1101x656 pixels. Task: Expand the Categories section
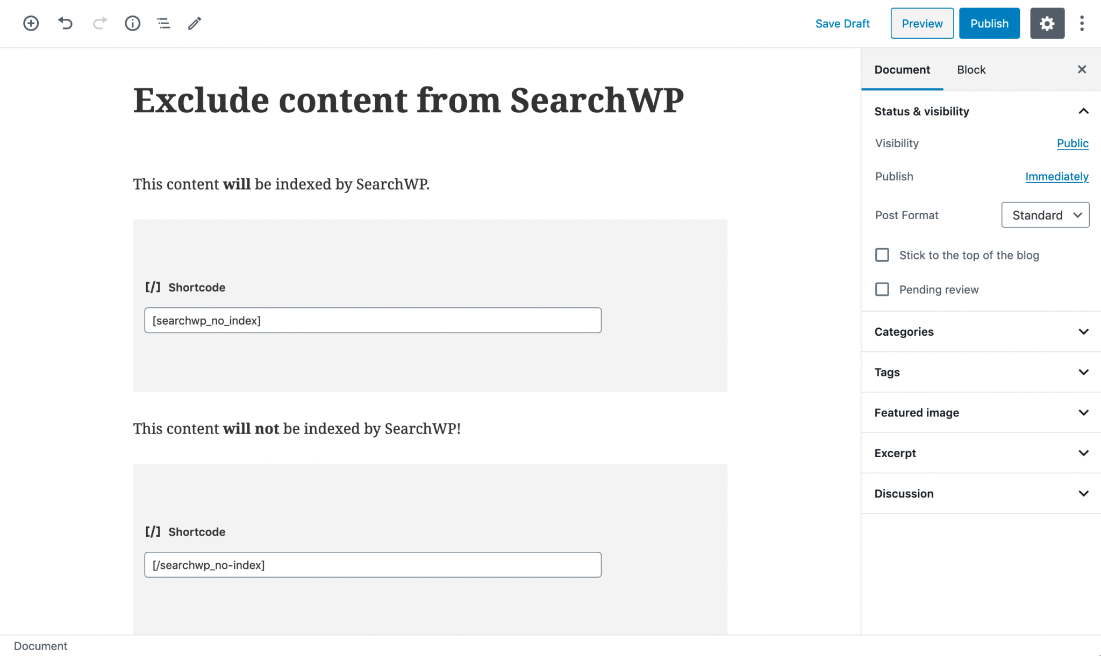tap(981, 331)
